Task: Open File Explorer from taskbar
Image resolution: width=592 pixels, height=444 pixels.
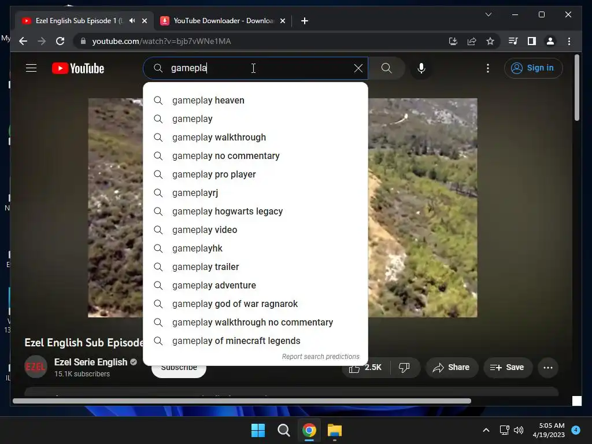Action: pyautogui.click(x=335, y=430)
